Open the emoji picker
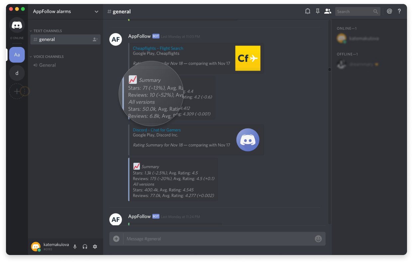The image size is (413, 263). tap(318, 239)
